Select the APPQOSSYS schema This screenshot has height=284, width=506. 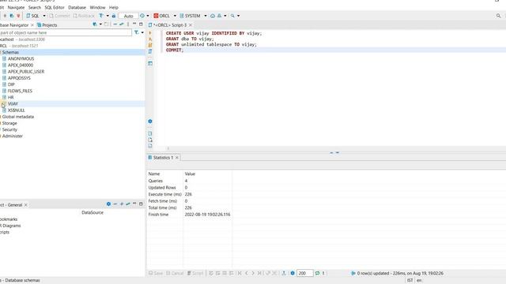[x=19, y=78]
